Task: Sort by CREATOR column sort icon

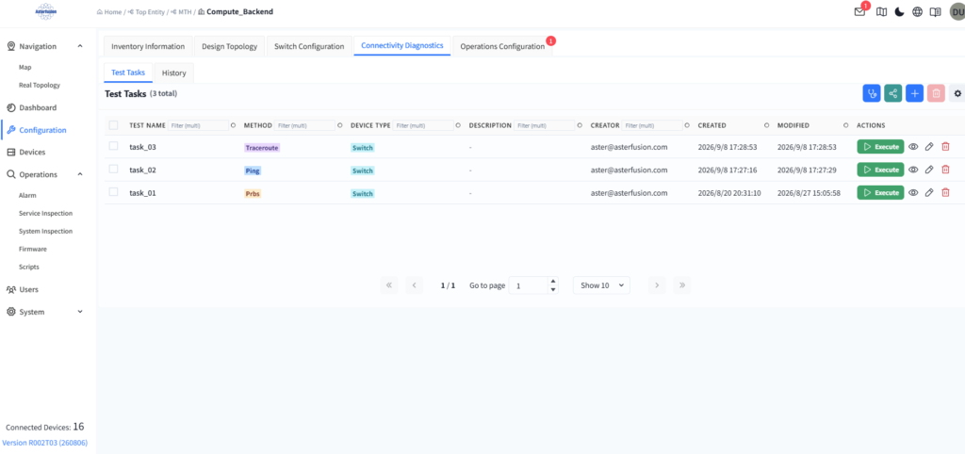Action: (687, 125)
